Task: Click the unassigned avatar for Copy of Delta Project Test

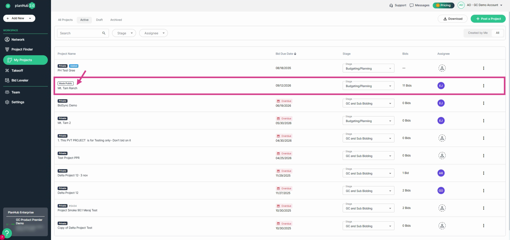Action: pyautogui.click(x=442, y=226)
